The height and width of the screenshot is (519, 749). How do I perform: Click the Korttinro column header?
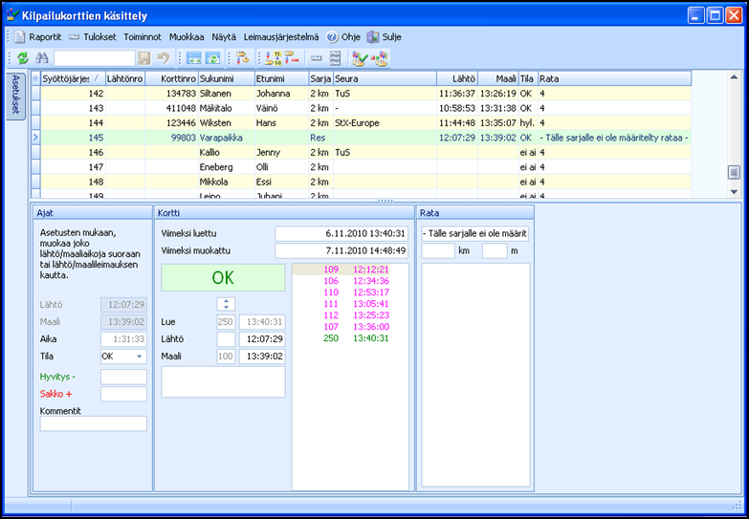pos(172,78)
